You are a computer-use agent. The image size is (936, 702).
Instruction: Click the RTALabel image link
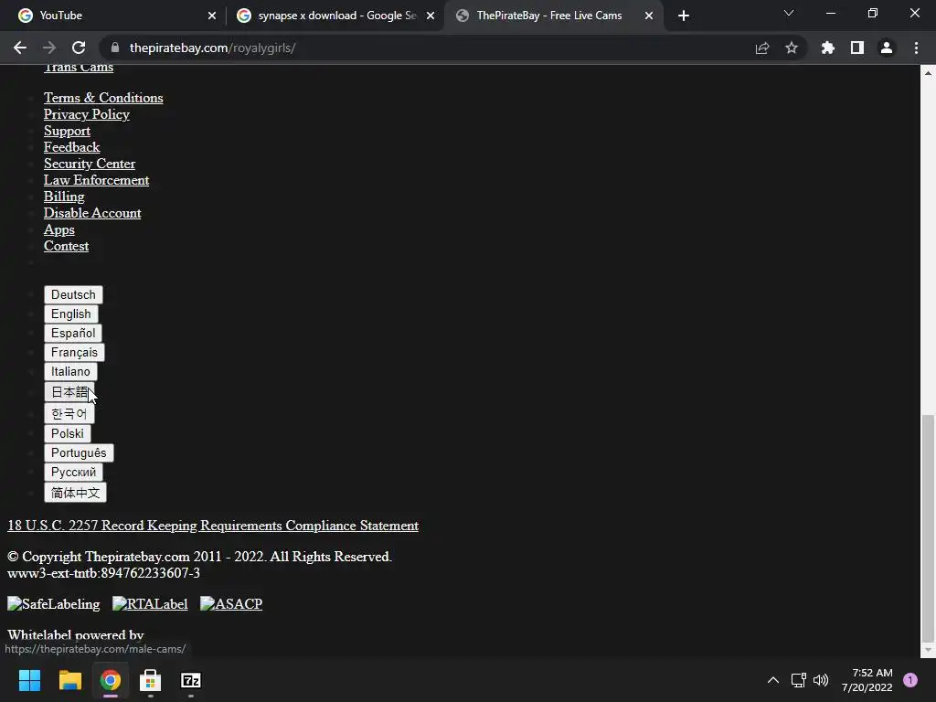click(x=150, y=604)
